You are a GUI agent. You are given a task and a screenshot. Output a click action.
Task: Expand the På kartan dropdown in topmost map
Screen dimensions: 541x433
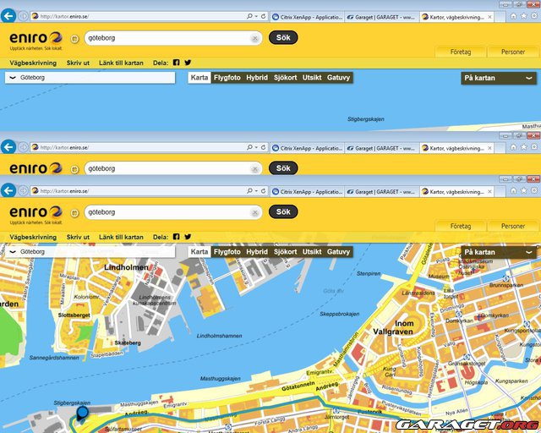coord(499,78)
